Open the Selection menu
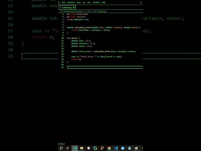Screen dimensions: 201x151 point(71,3)
